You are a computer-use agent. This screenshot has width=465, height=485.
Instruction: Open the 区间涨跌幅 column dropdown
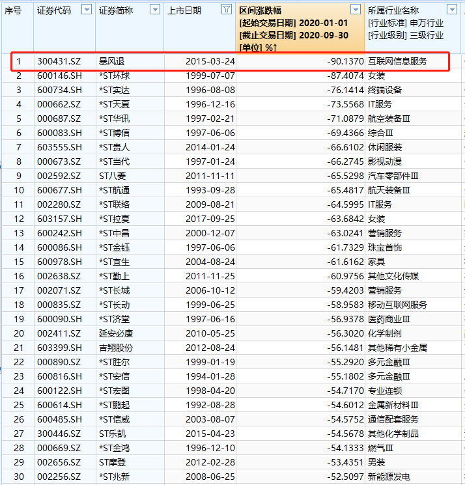pos(356,10)
